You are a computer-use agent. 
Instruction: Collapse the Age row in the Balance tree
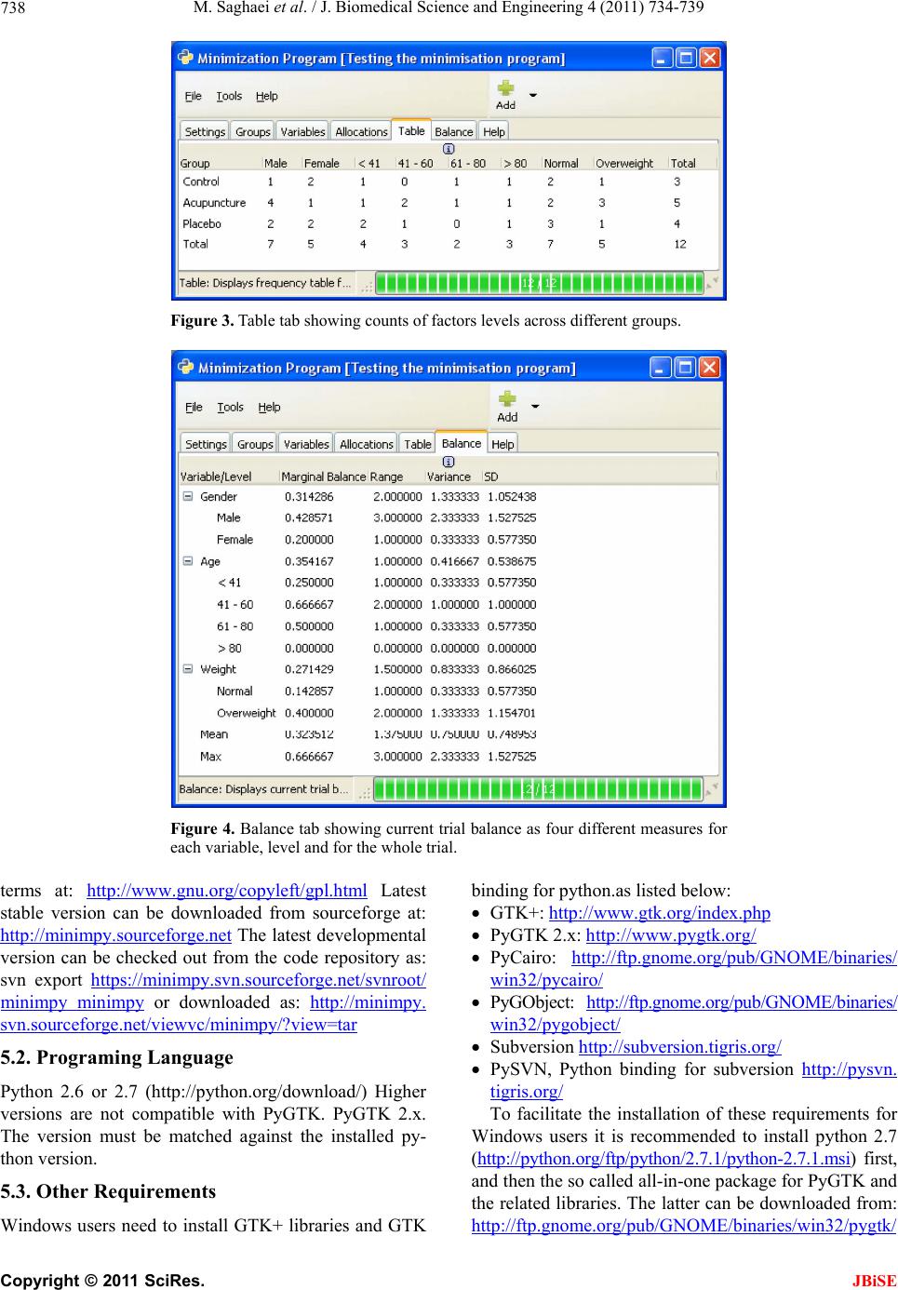click(186, 561)
